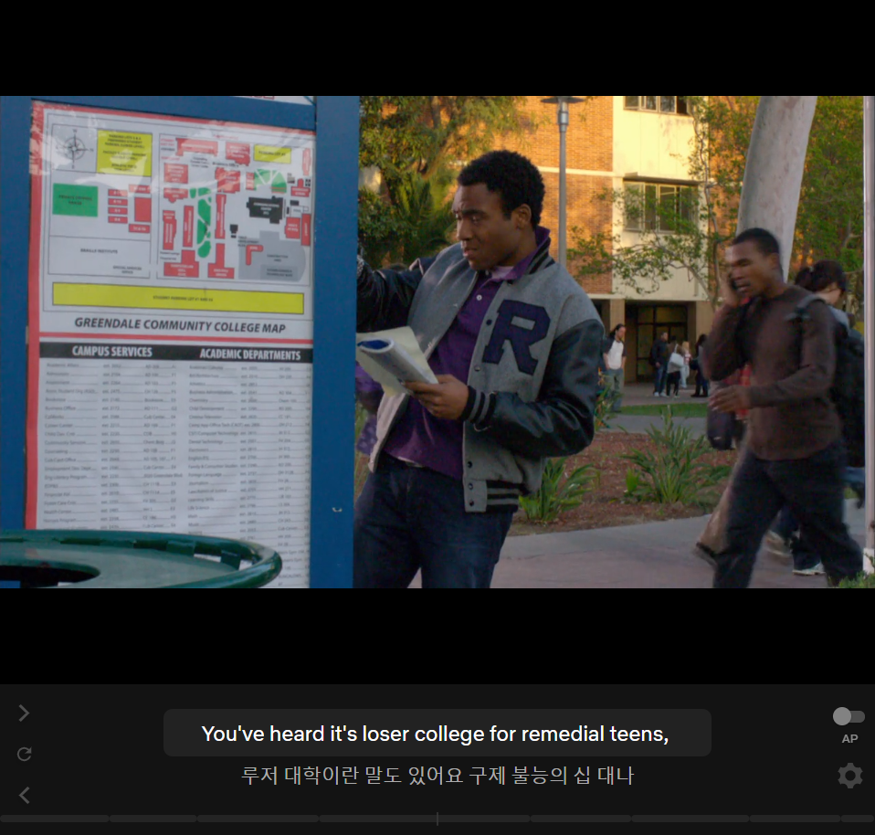Click the video frame to pause playback
The height and width of the screenshot is (835, 875).
pos(437,342)
